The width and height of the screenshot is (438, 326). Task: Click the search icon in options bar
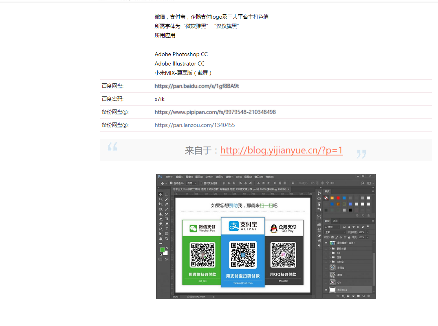pyautogui.click(x=363, y=183)
